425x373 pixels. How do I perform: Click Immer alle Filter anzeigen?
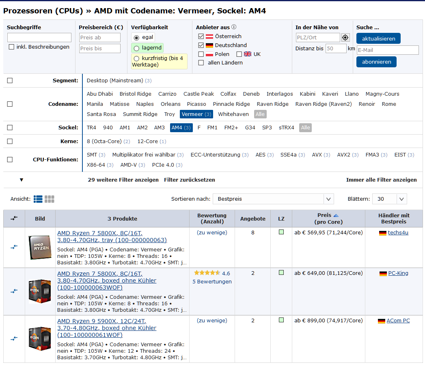click(381, 180)
